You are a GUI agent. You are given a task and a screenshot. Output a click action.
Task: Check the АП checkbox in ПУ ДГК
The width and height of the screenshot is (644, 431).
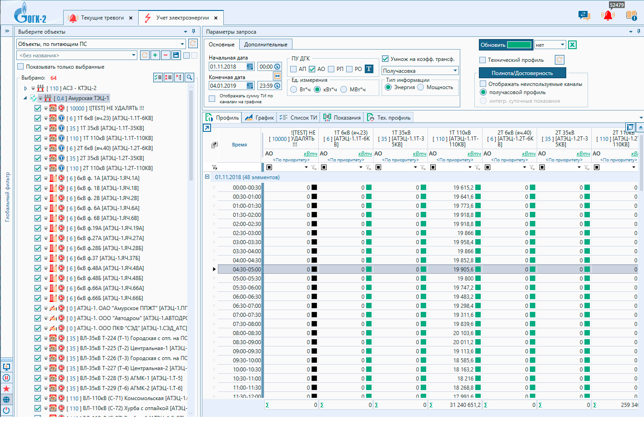(293, 69)
